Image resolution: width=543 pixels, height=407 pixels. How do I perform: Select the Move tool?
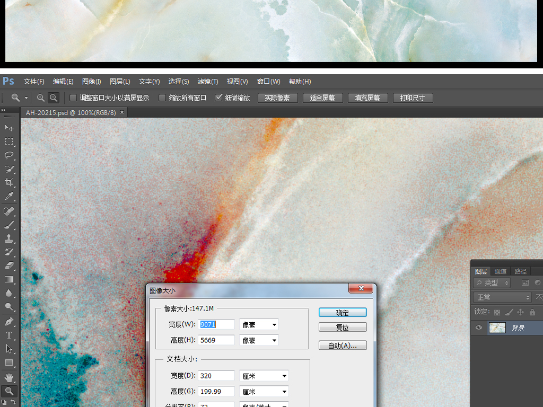9,128
